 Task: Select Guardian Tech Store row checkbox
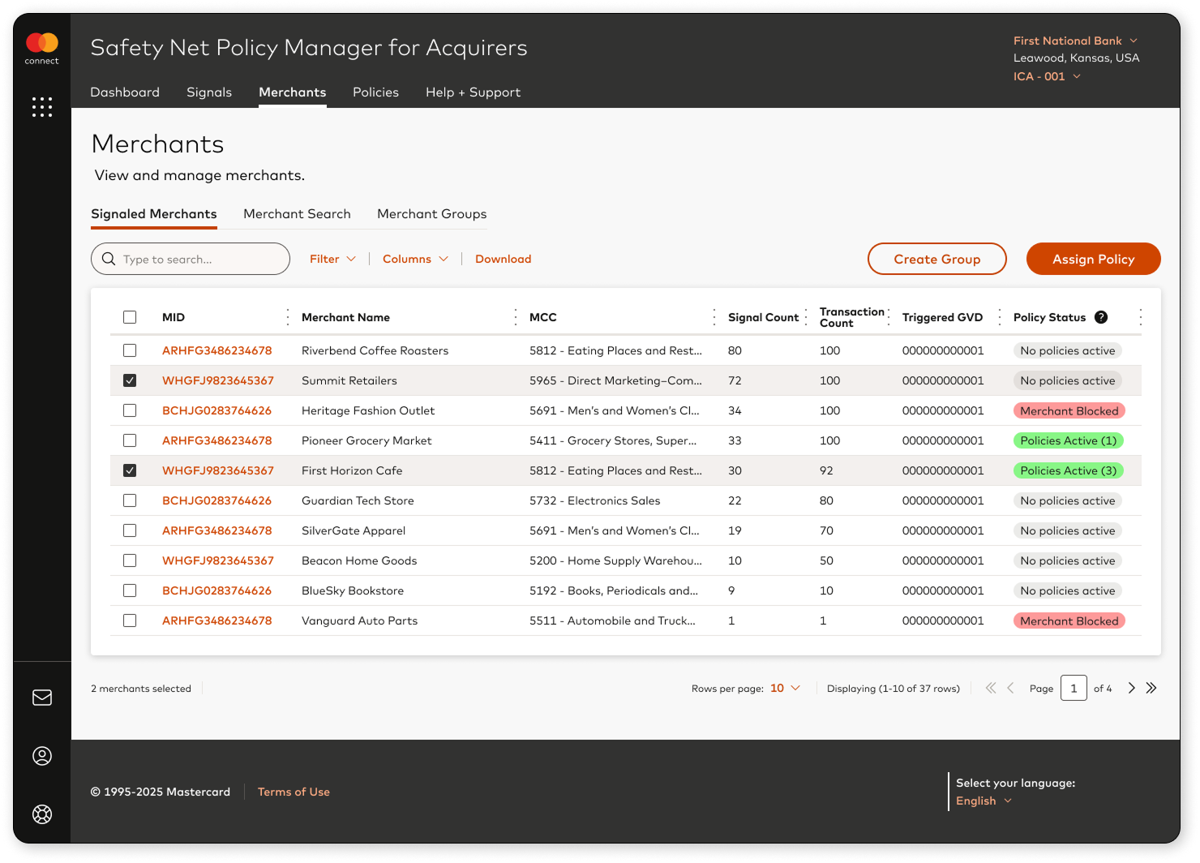pyautogui.click(x=130, y=500)
